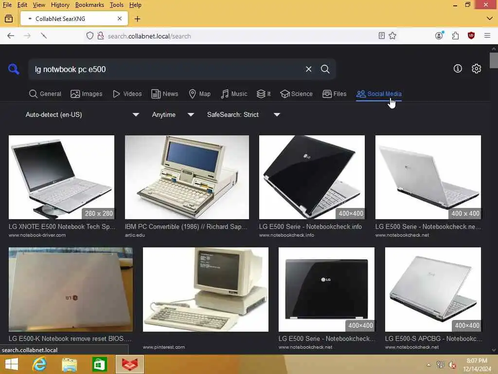Bookmark this page with the star
498x374 pixels.
tap(392, 36)
